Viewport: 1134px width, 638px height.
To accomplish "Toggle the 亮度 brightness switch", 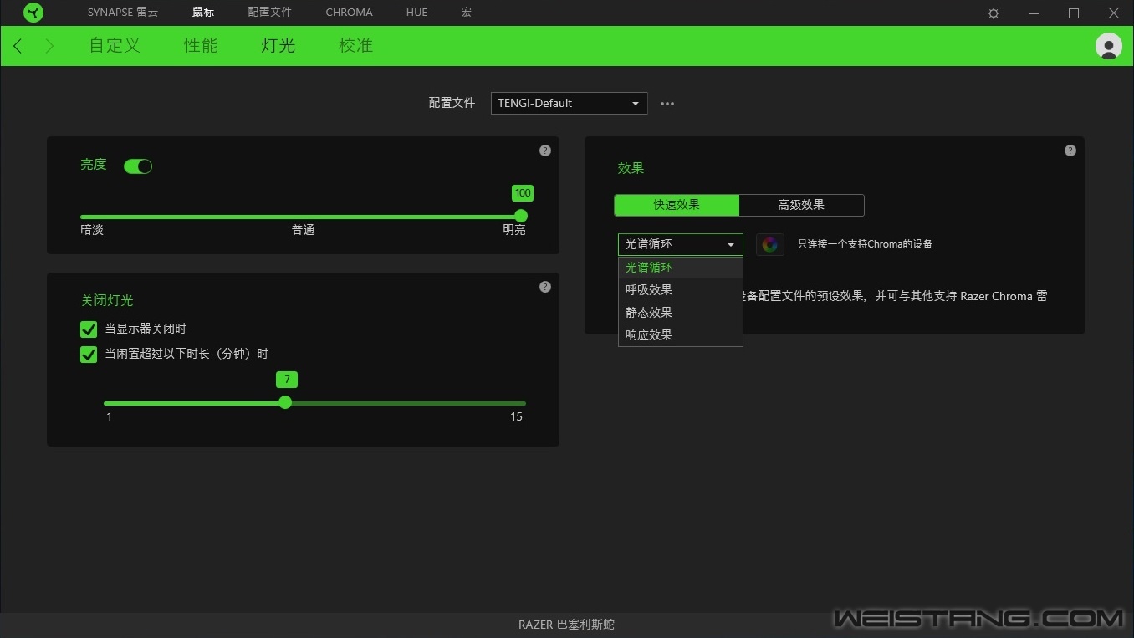I will click(138, 166).
